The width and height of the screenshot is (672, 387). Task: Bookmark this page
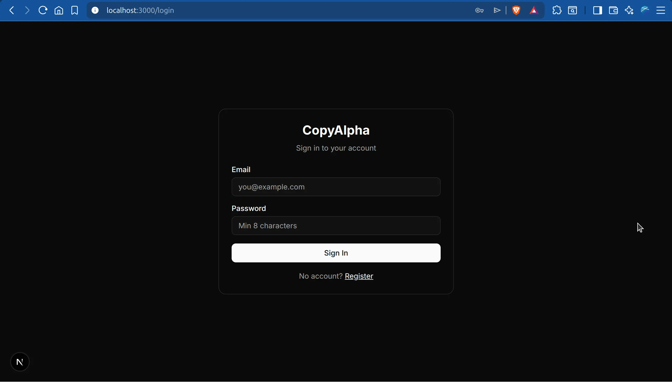tap(75, 10)
